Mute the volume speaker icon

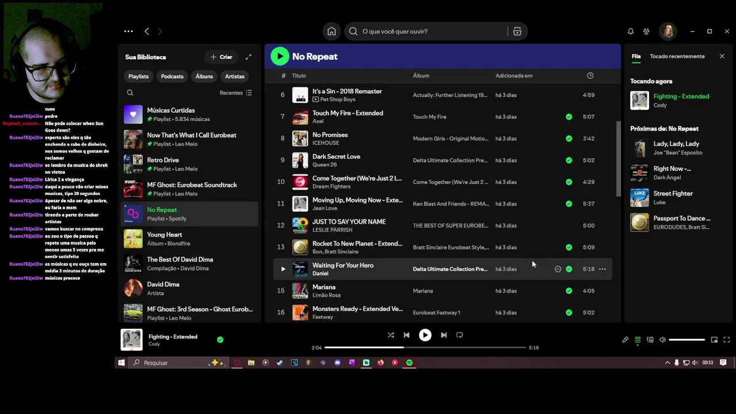click(662, 340)
